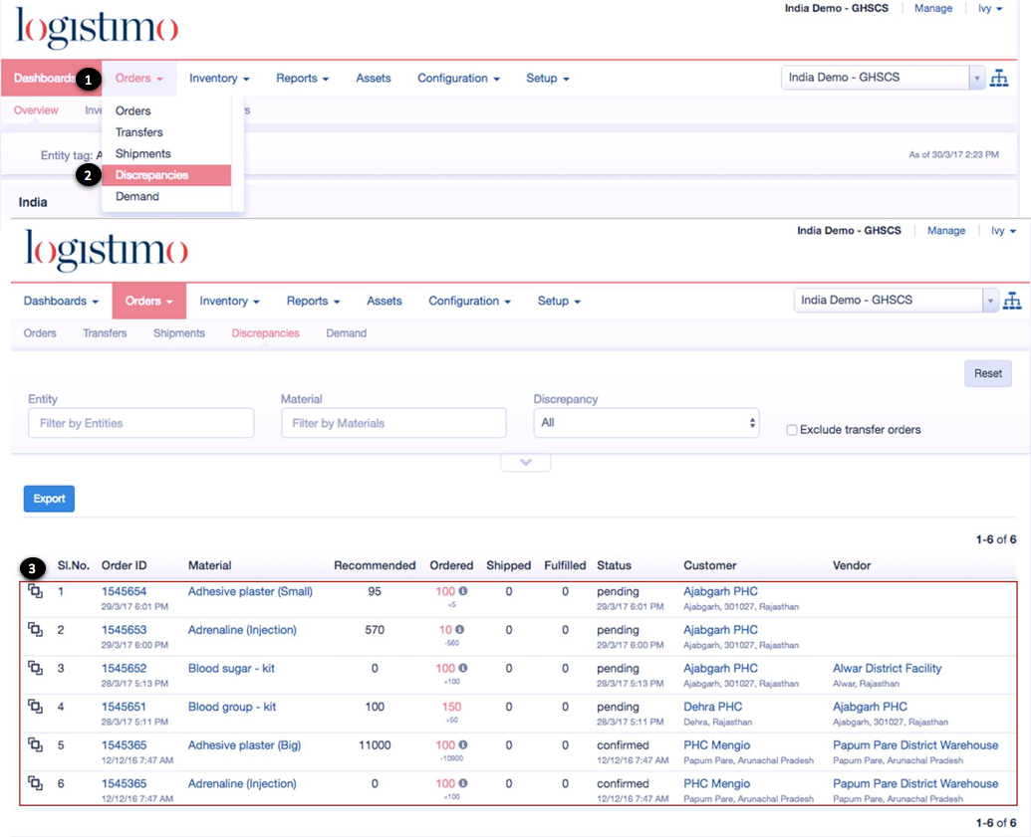
Task: Click the Discrepancies sub-tab
Action: coord(265,333)
